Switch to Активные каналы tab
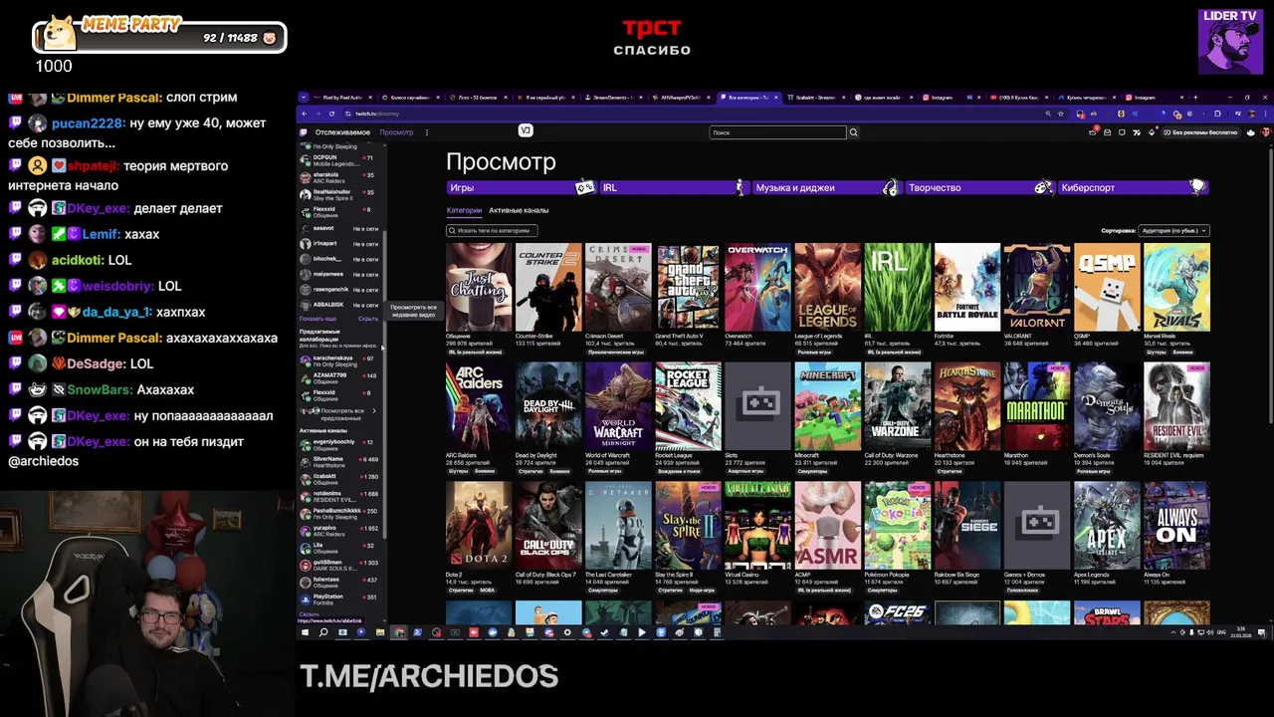 519,210
